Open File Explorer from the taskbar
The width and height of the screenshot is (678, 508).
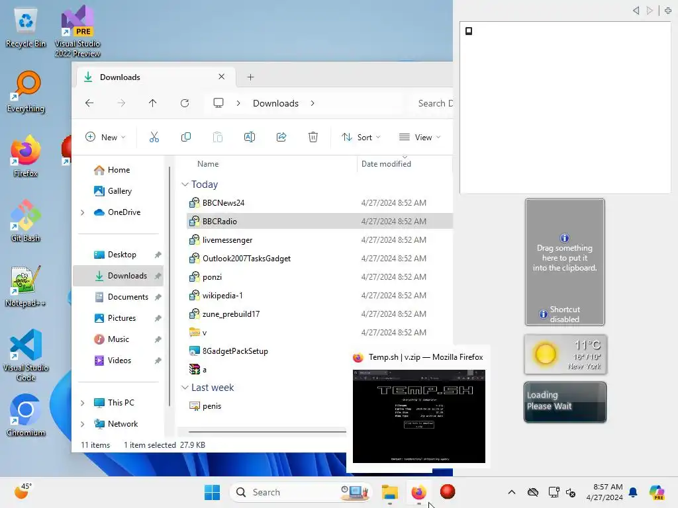pos(389,492)
